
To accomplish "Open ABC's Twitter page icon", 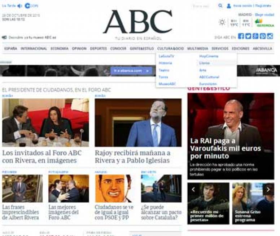I will [x=248, y=36].
